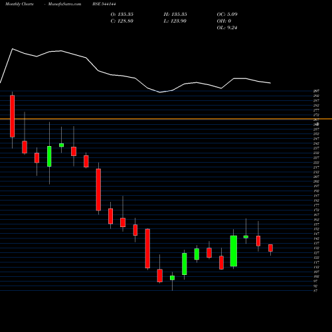This screenshot has width=332, height=332.
Task: Click the 272 price axis label
Action: [x=316, y=115]
